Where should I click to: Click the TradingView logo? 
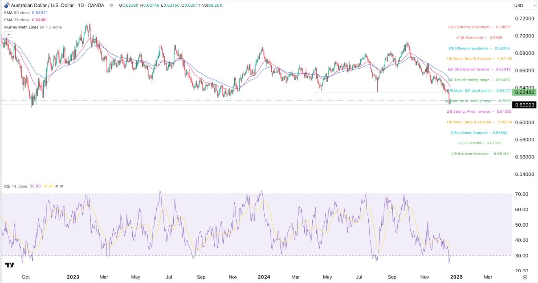point(10,265)
